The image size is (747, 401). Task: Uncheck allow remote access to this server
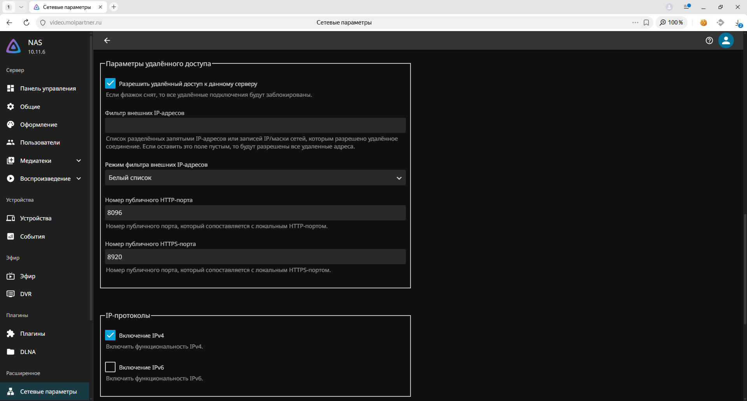click(x=110, y=84)
